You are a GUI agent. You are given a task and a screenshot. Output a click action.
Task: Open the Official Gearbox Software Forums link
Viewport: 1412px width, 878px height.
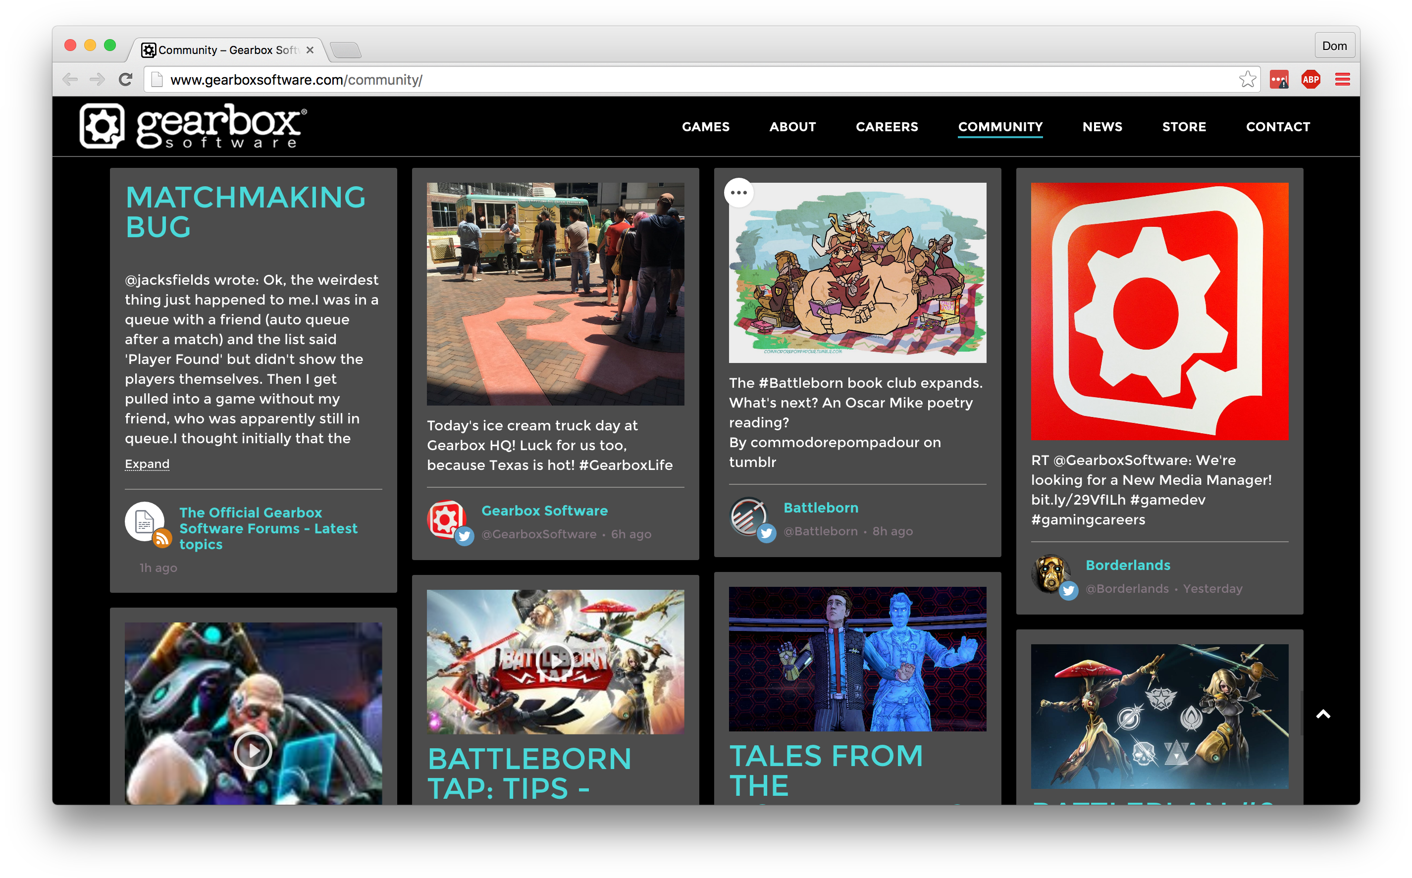268,528
